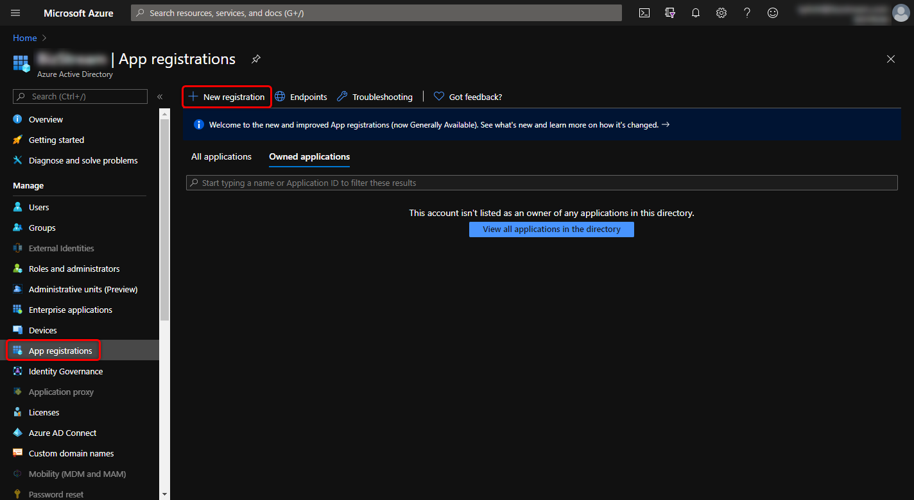This screenshot has height=500, width=914.
Task: Start a New registration
Action: click(227, 97)
